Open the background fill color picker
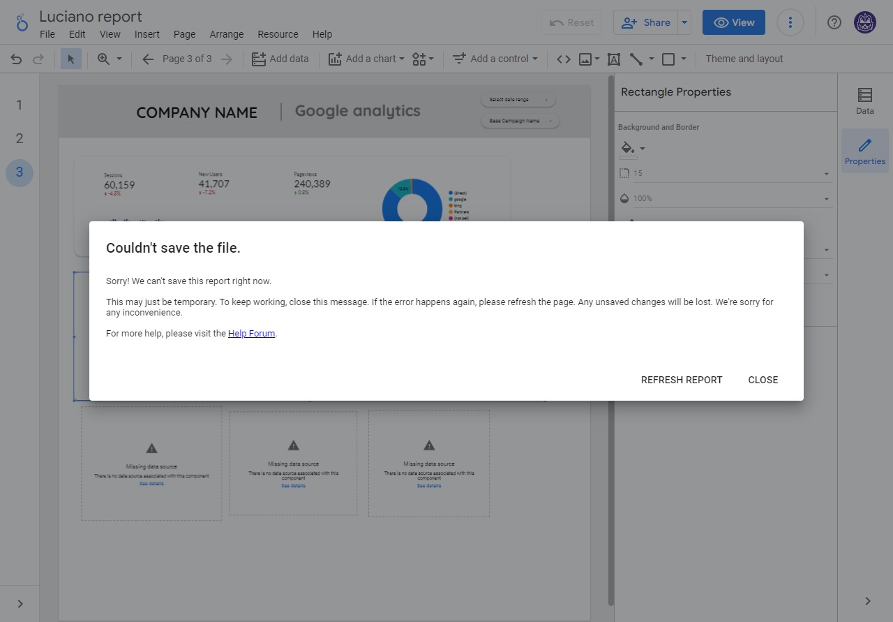The height and width of the screenshot is (622, 893). 633,148
